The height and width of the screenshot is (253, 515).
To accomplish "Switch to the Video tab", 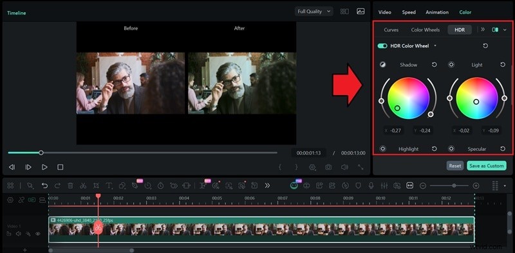I will coord(384,12).
